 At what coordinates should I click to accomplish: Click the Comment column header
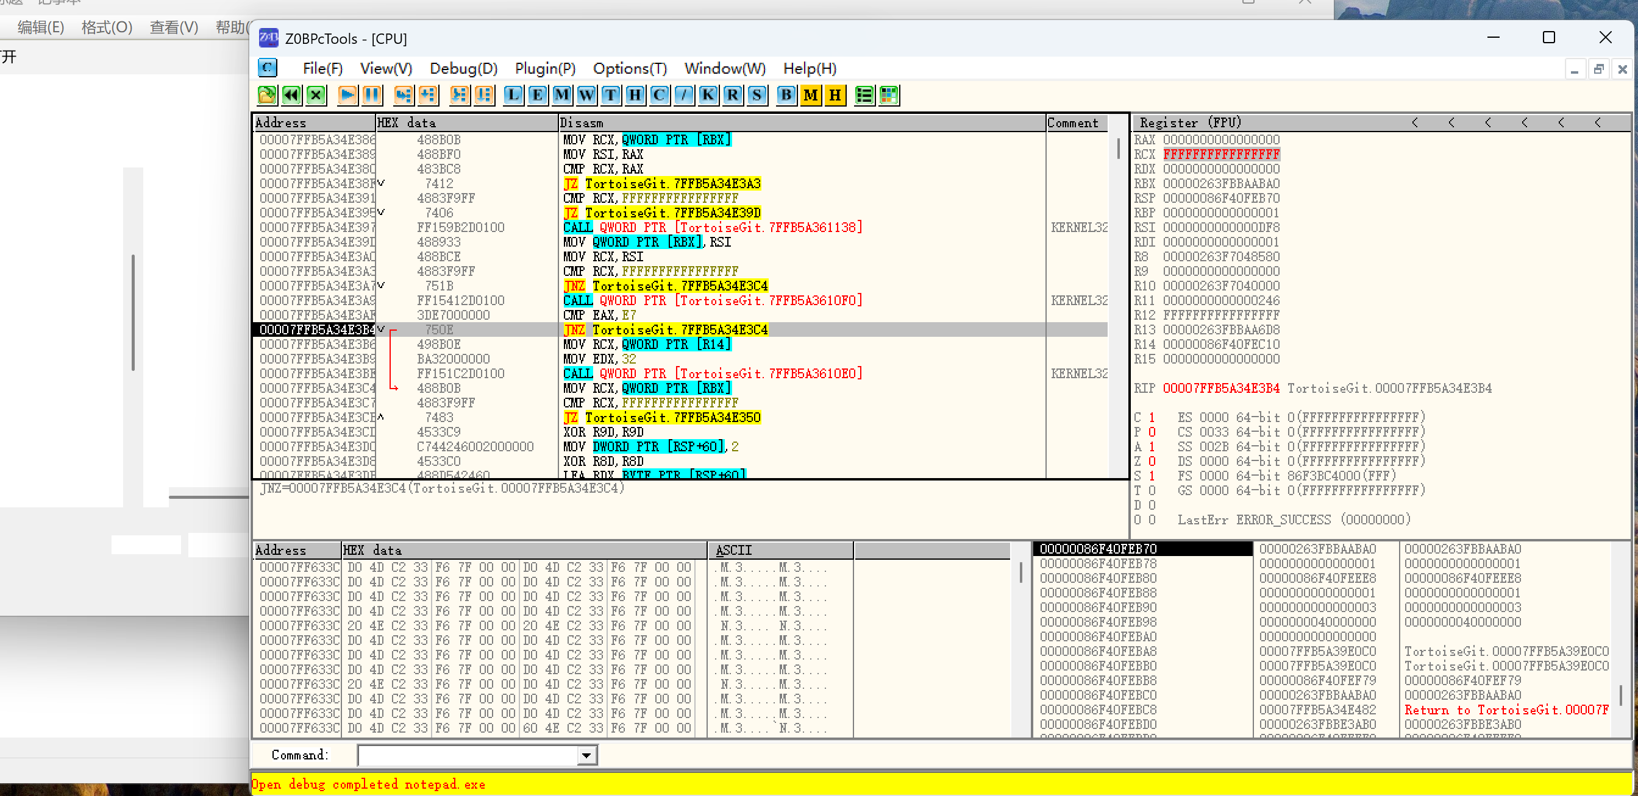[x=1077, y=122]
